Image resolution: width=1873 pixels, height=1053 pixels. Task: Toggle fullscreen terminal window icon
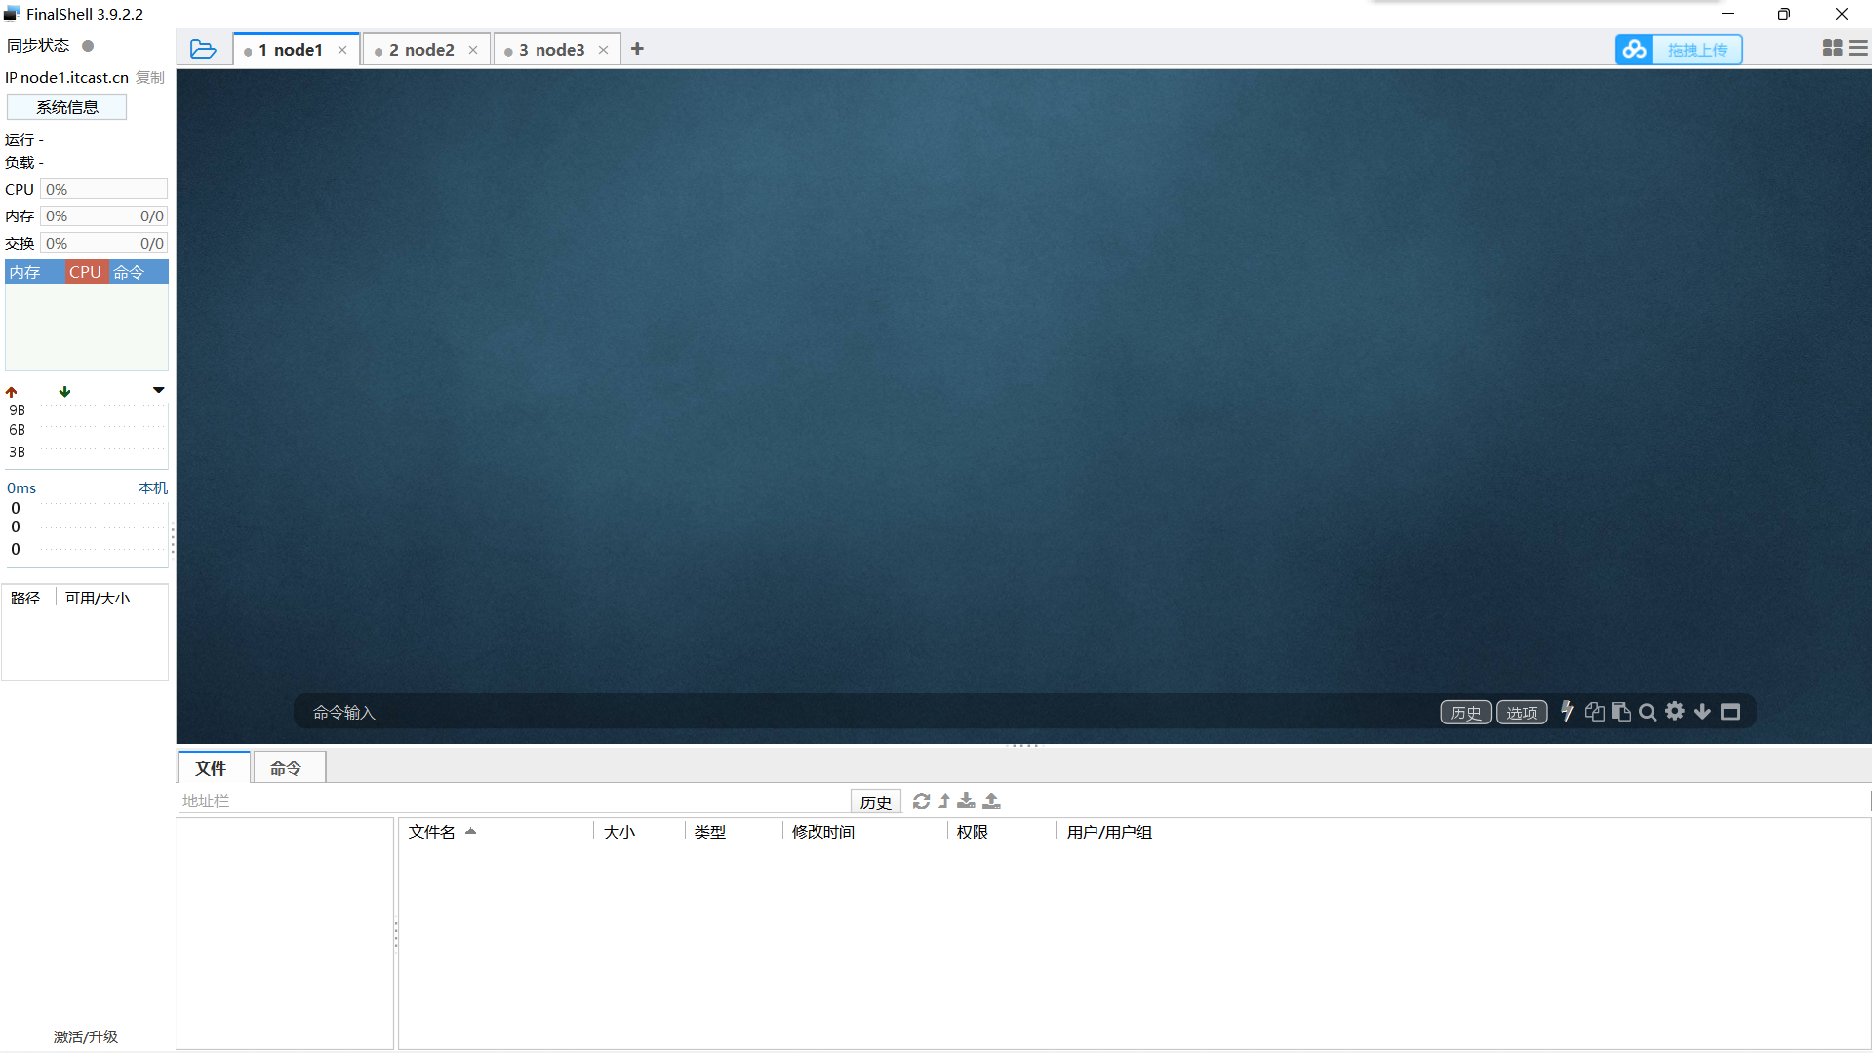coord(1731,712)
